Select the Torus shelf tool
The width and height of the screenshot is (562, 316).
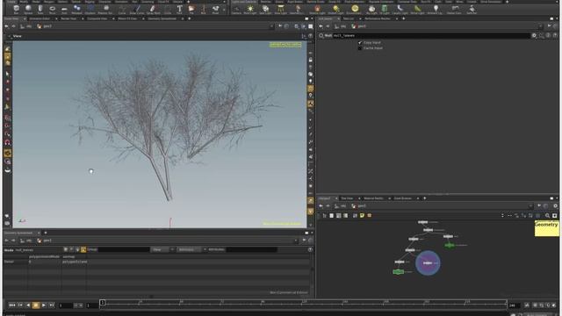click(53, 10)
